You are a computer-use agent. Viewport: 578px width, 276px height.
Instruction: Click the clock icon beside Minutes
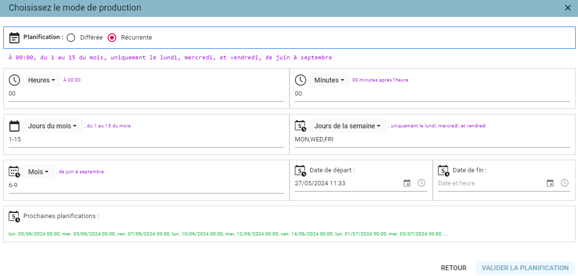[301, 80]
